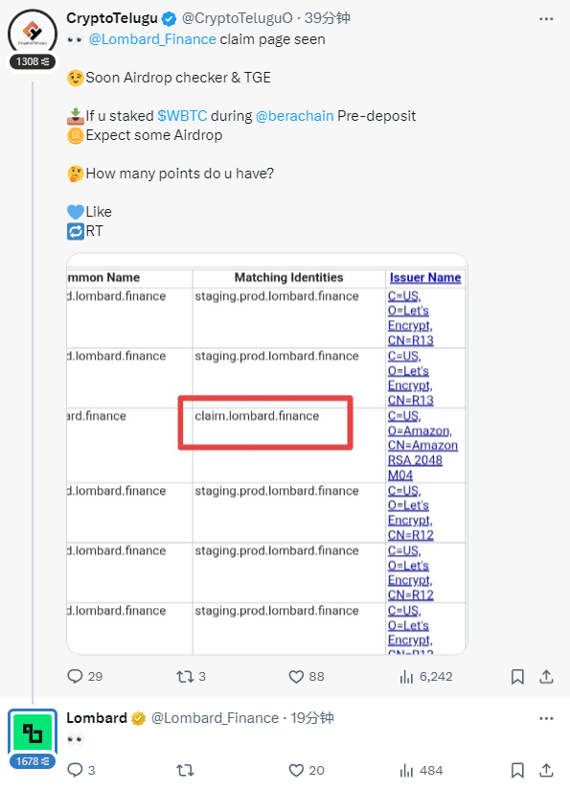This screenshot has width=570, height=791.
Task: Open the certificate table image
Action: (267, 454)
